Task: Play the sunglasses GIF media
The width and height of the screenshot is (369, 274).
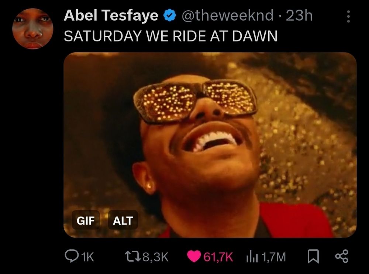Action: click(210, 145)
